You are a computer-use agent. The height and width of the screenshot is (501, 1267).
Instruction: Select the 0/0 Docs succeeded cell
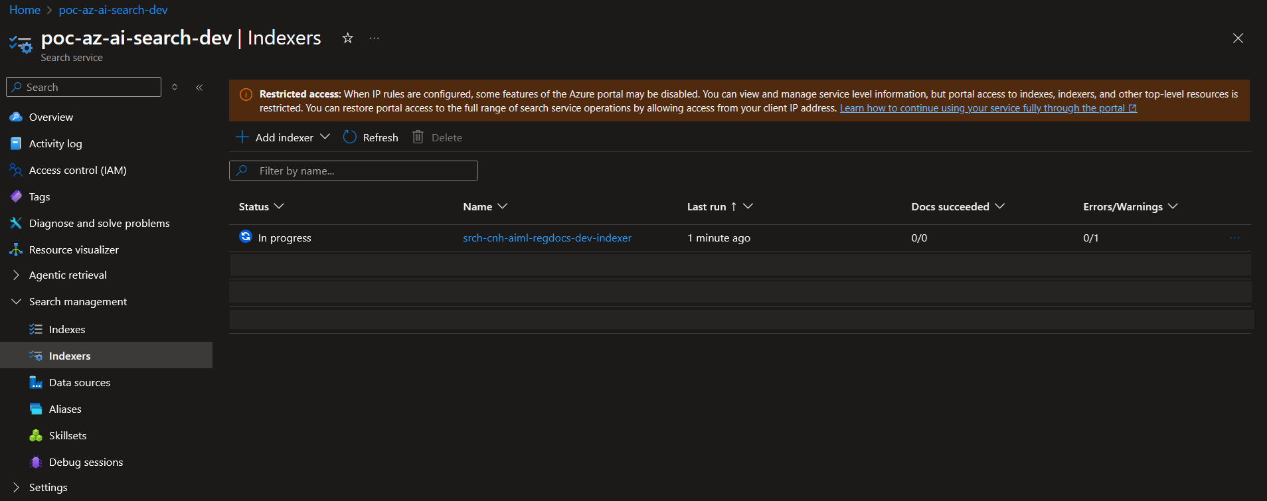coord(919,238)
